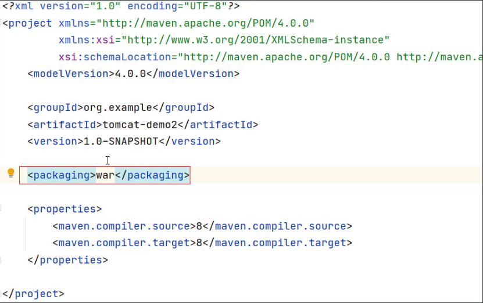Click the encoding "UTF-8" value
Viewport: 483px width, 303px height.
205,6
